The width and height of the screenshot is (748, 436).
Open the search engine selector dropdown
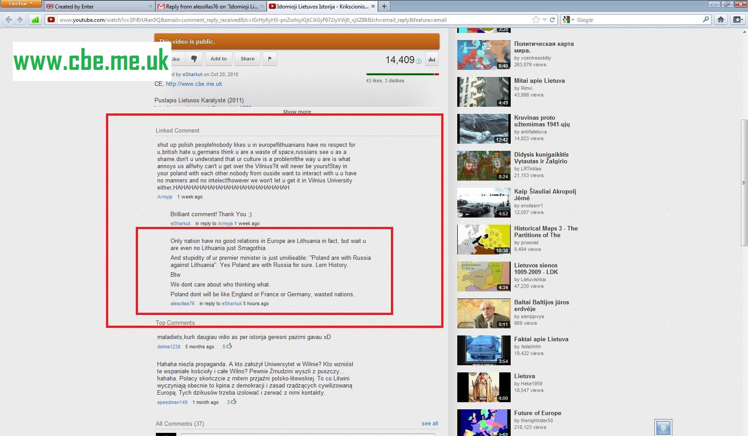567,20
